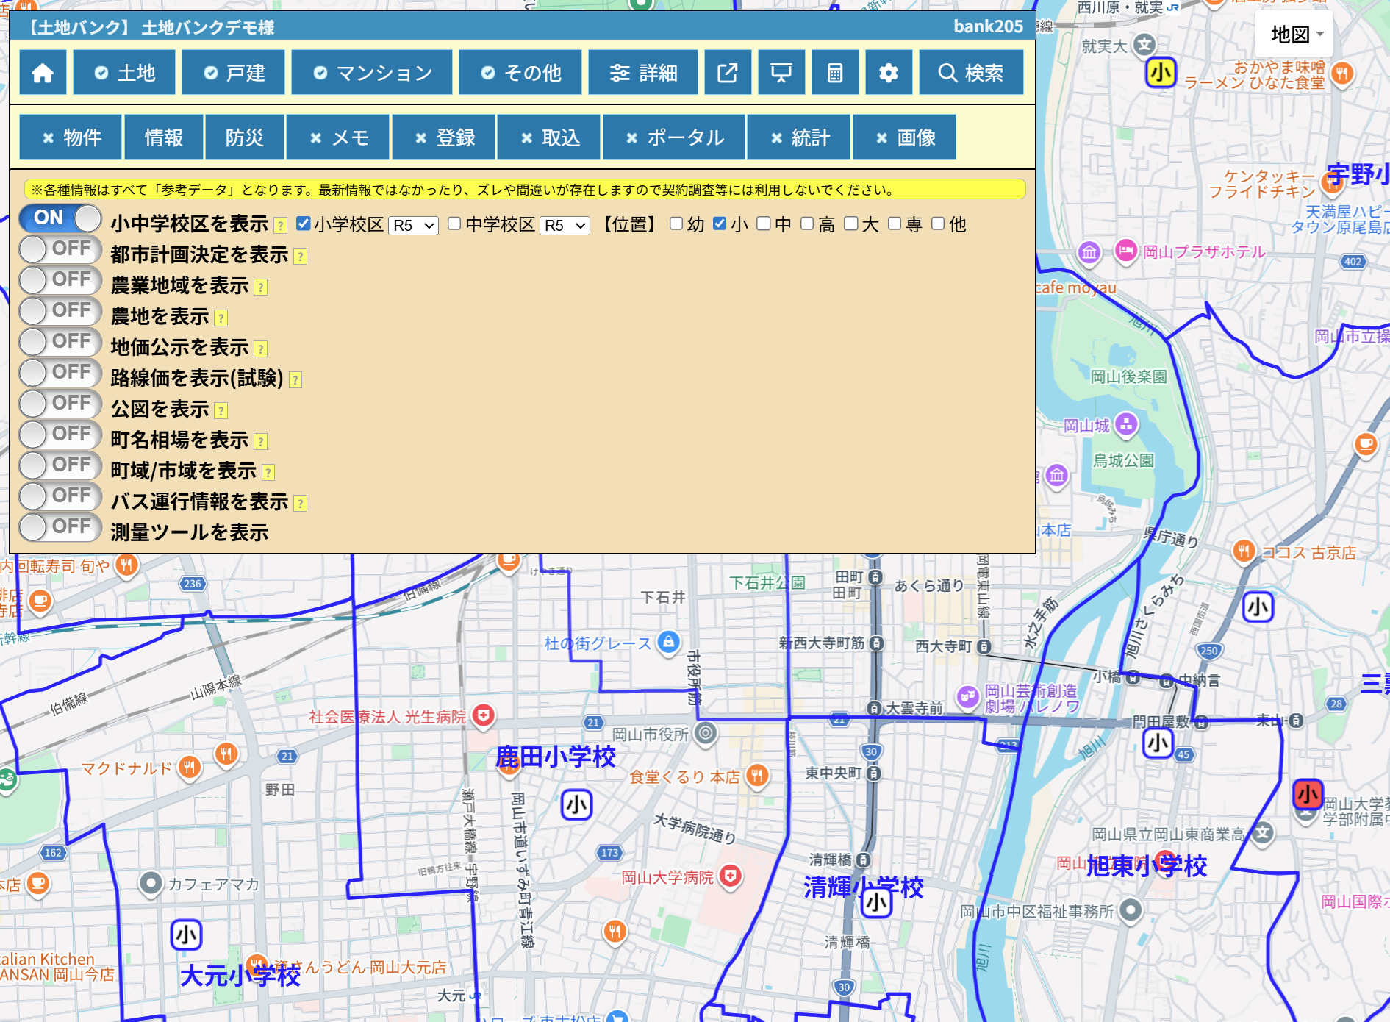Toggle the 都市計画決定を表示 switch on
The height and width of the screenshot is (1022, 1390).
60,249
